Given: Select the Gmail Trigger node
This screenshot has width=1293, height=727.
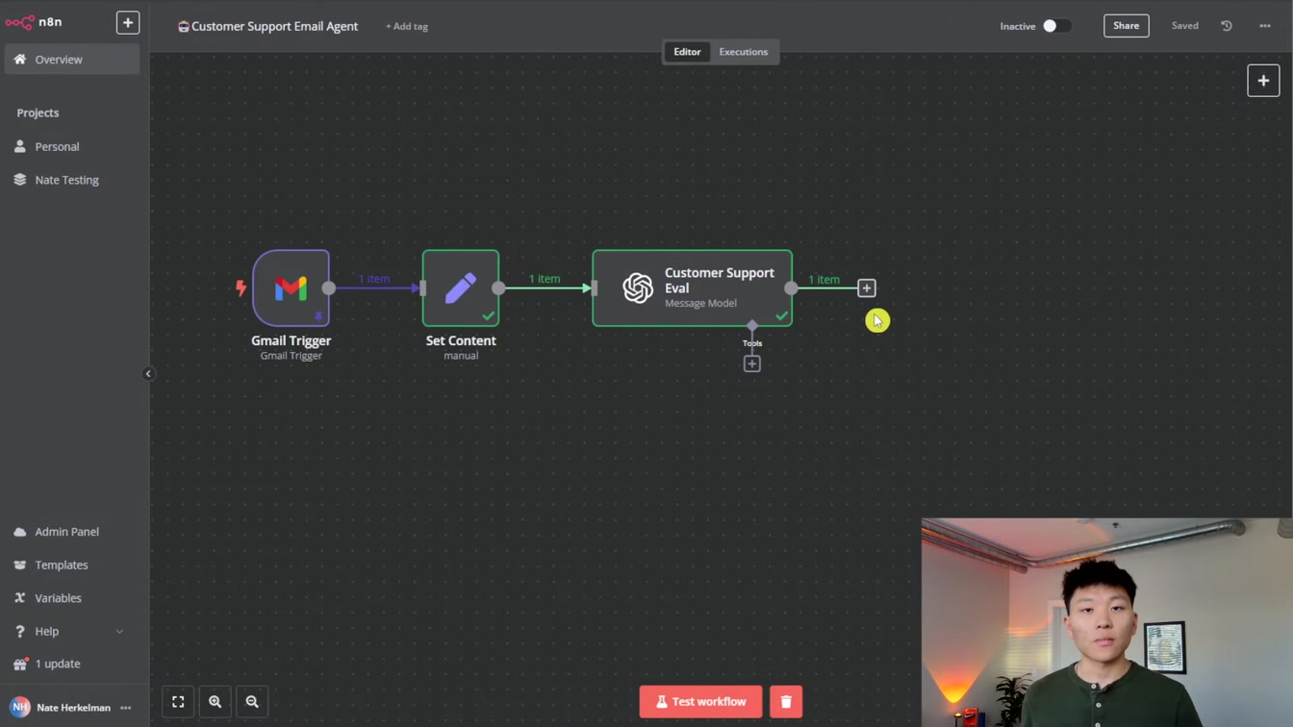Looking at the screenshot, I should click(291, 288).
